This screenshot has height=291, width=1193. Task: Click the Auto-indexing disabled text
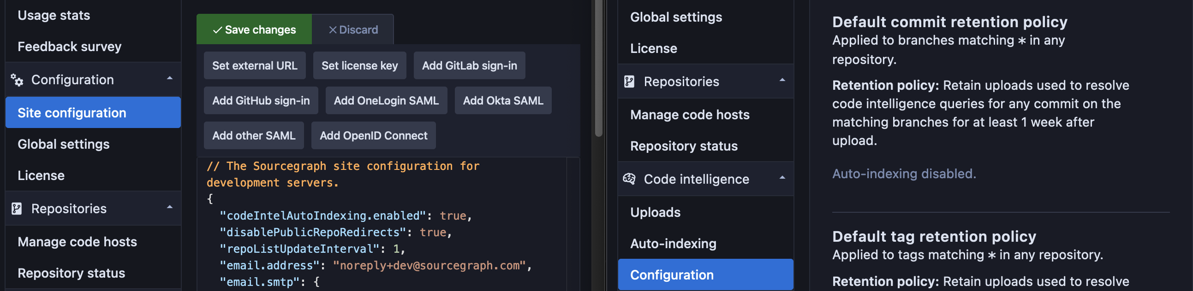[904, 174]
